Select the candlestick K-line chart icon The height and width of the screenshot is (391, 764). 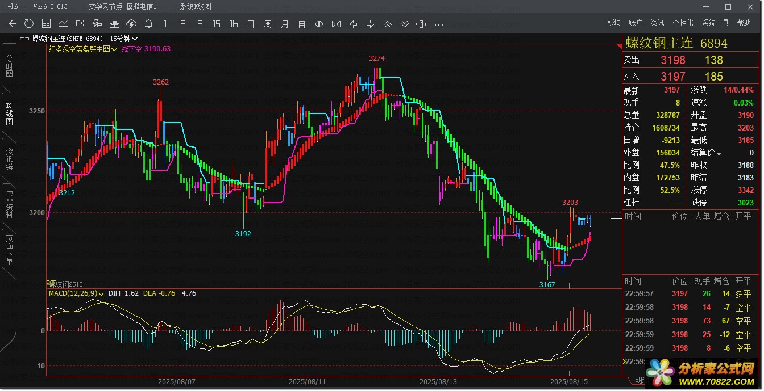(80, 24)
